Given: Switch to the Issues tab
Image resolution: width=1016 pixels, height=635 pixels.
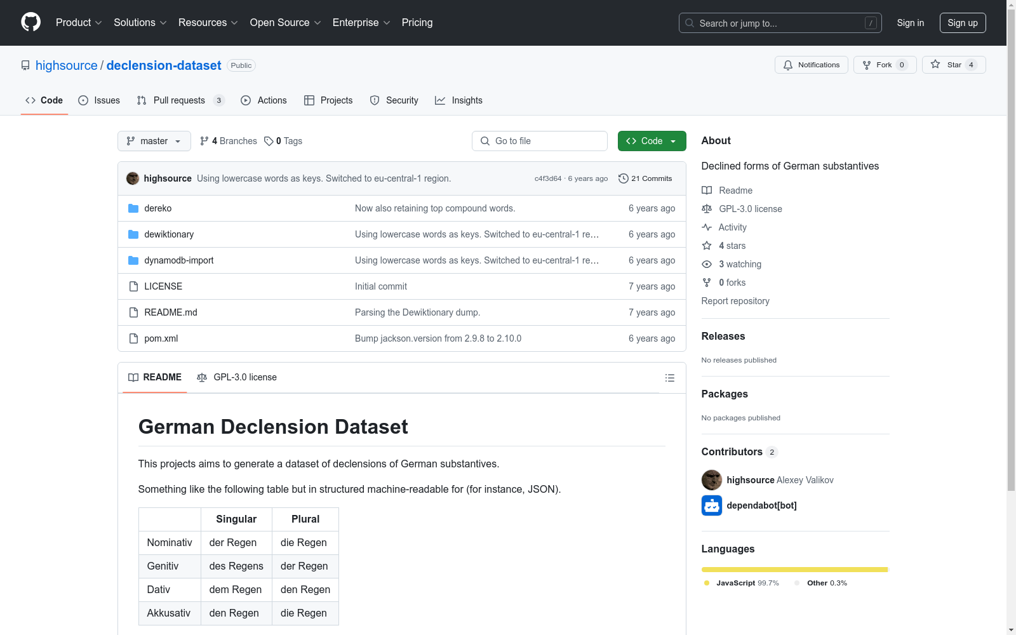Looking at the screenshot, I should click(99, 100).
